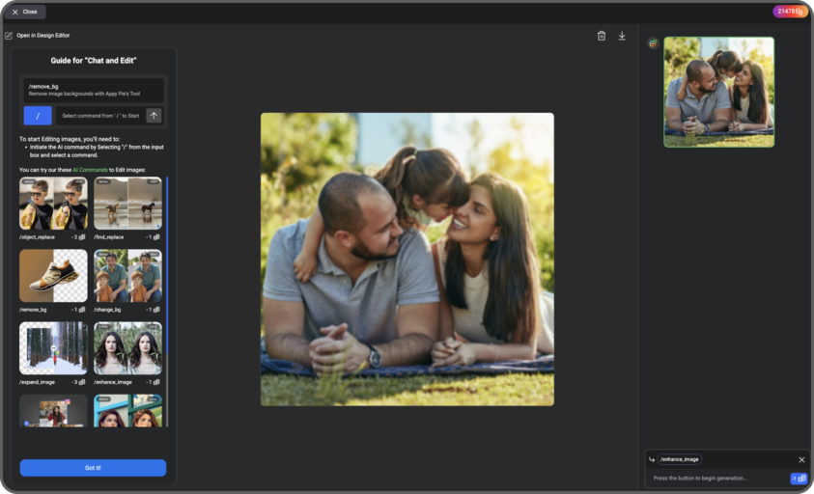Click the Open in Design Editor pencil icon
The image size is (814, 494).
tap(9, 36)
